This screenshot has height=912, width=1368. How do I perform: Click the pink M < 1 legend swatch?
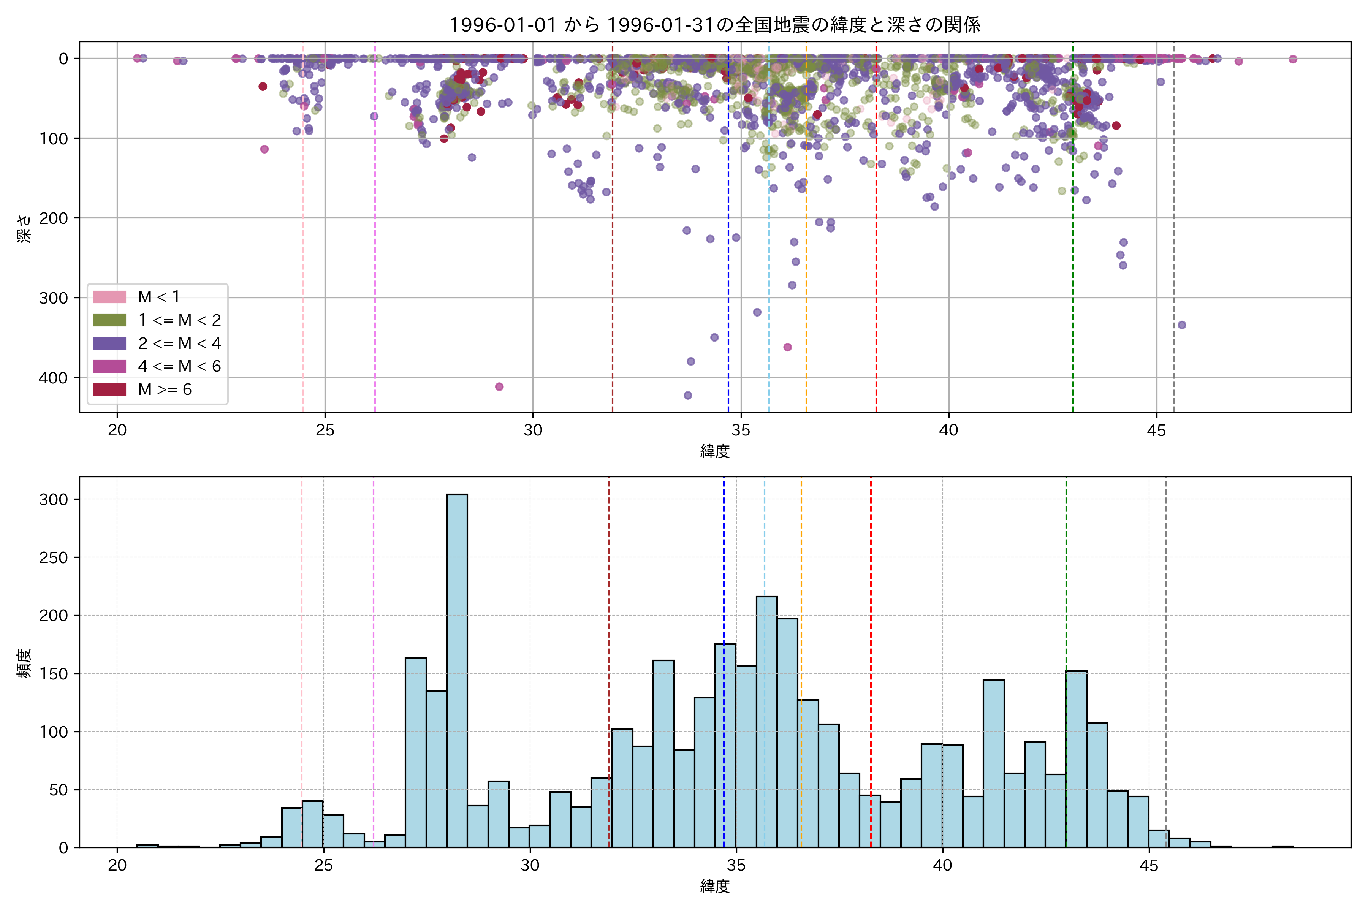[x=109, y=297]
